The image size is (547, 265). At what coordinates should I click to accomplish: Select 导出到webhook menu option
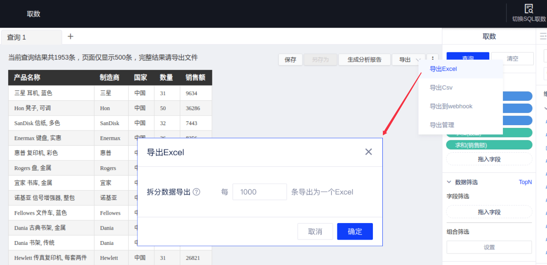tap(451, 106)
